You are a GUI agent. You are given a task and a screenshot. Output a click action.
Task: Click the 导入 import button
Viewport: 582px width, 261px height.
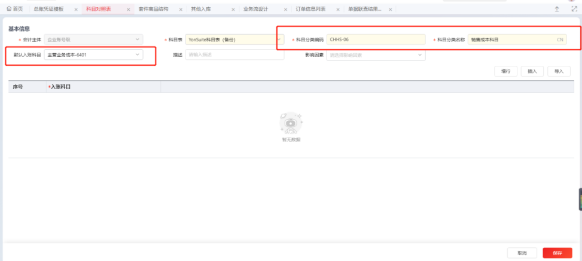pos(559,71)
